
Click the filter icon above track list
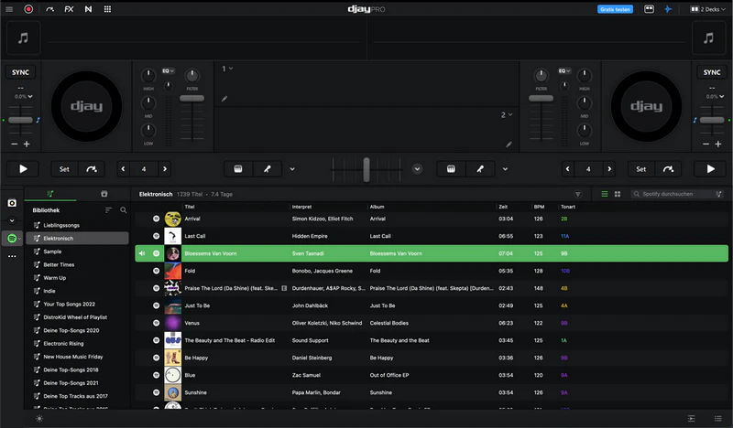pos(578,194)
